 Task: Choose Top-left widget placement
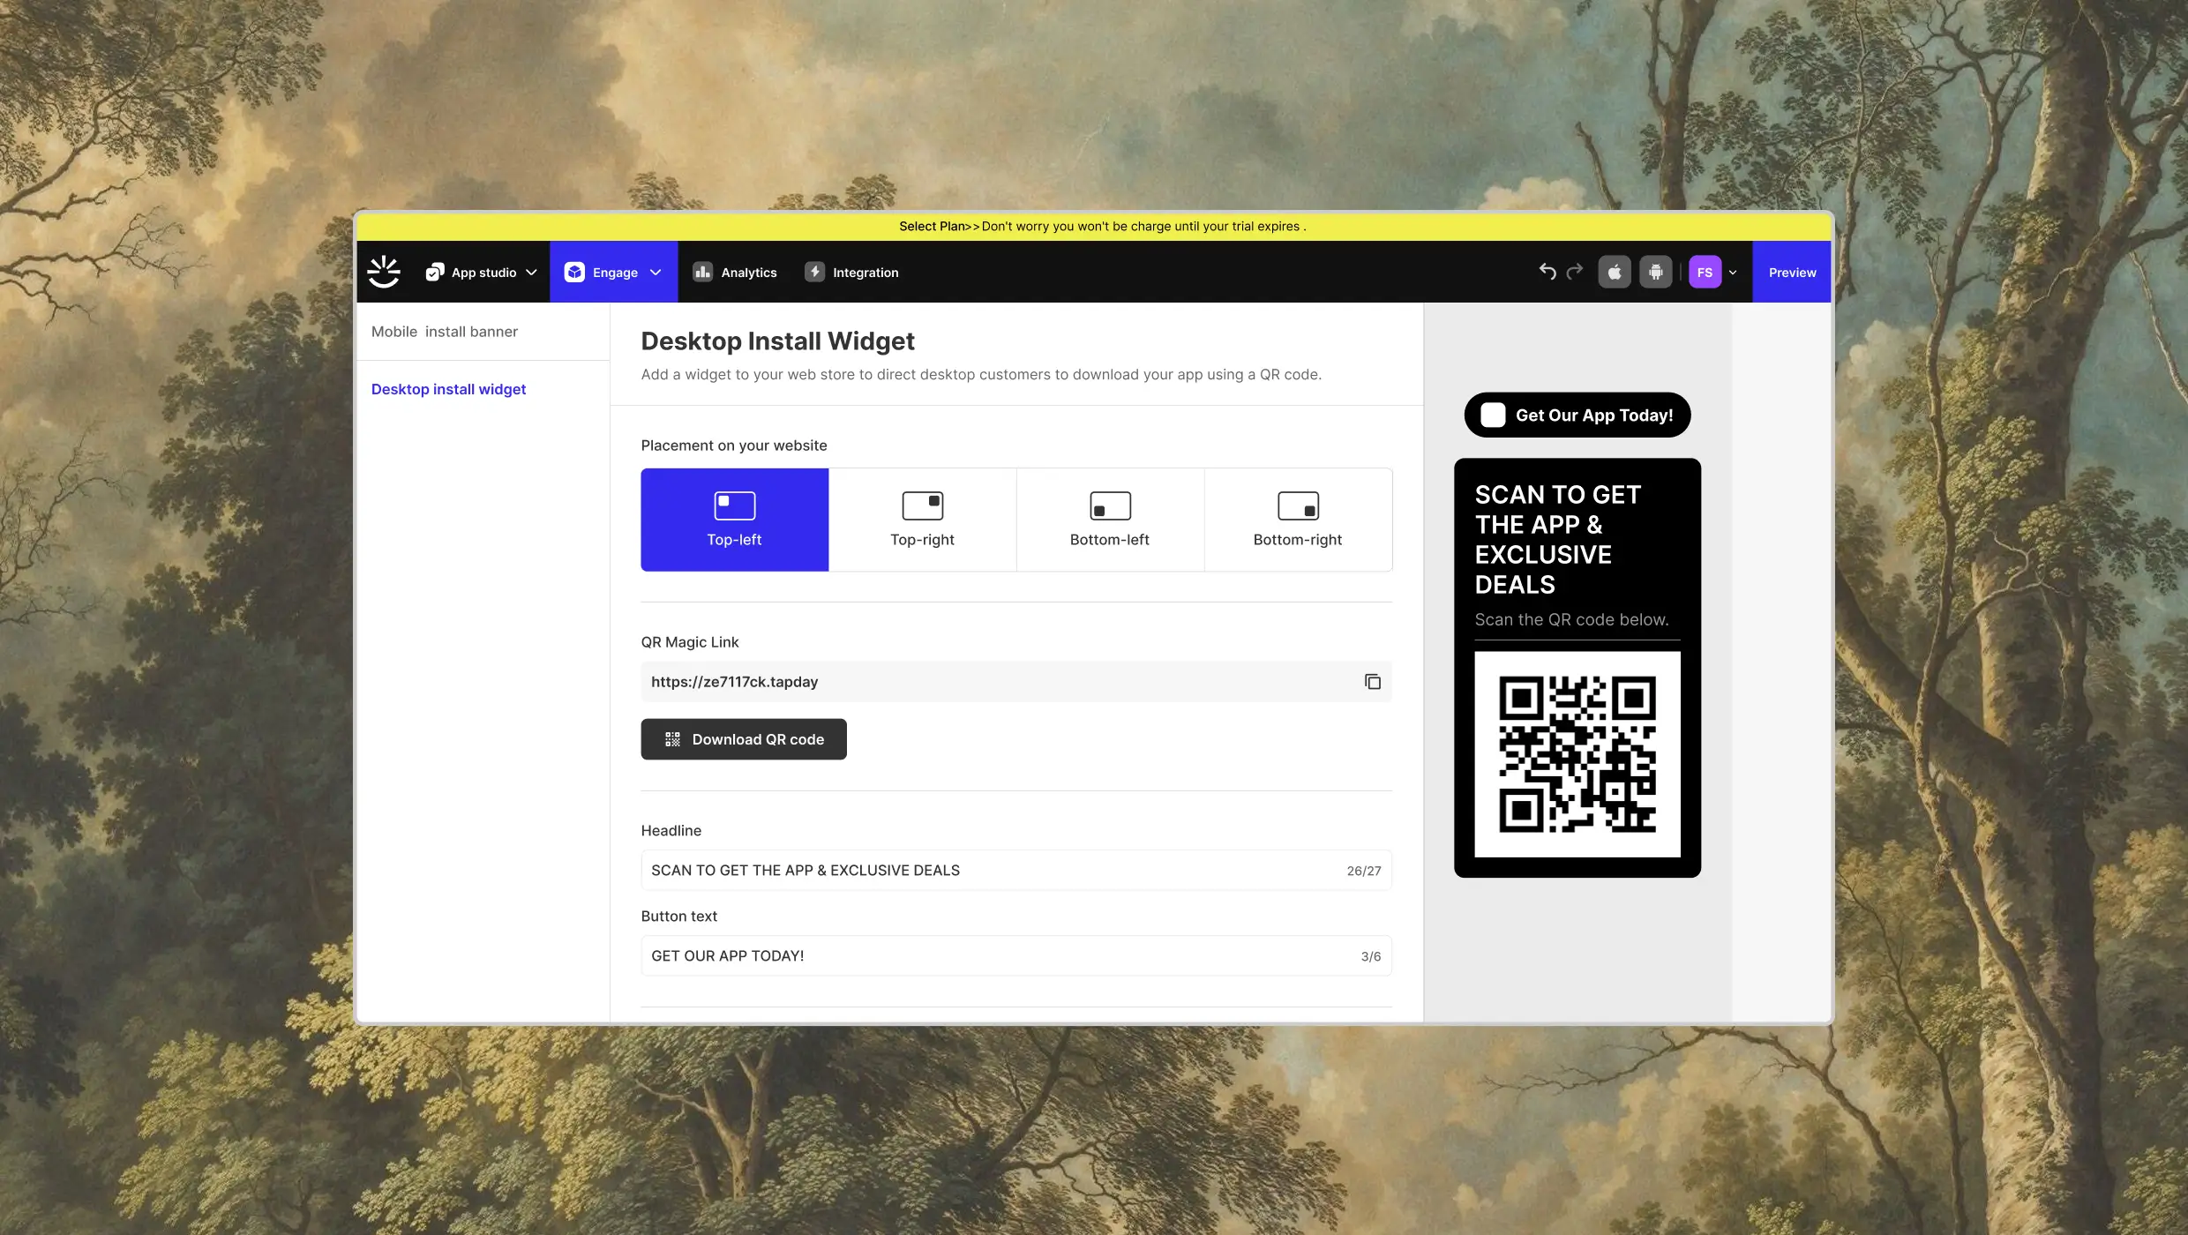734,520
